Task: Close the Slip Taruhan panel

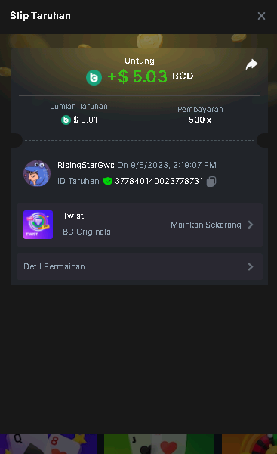Action: click(x=261, y=16)
